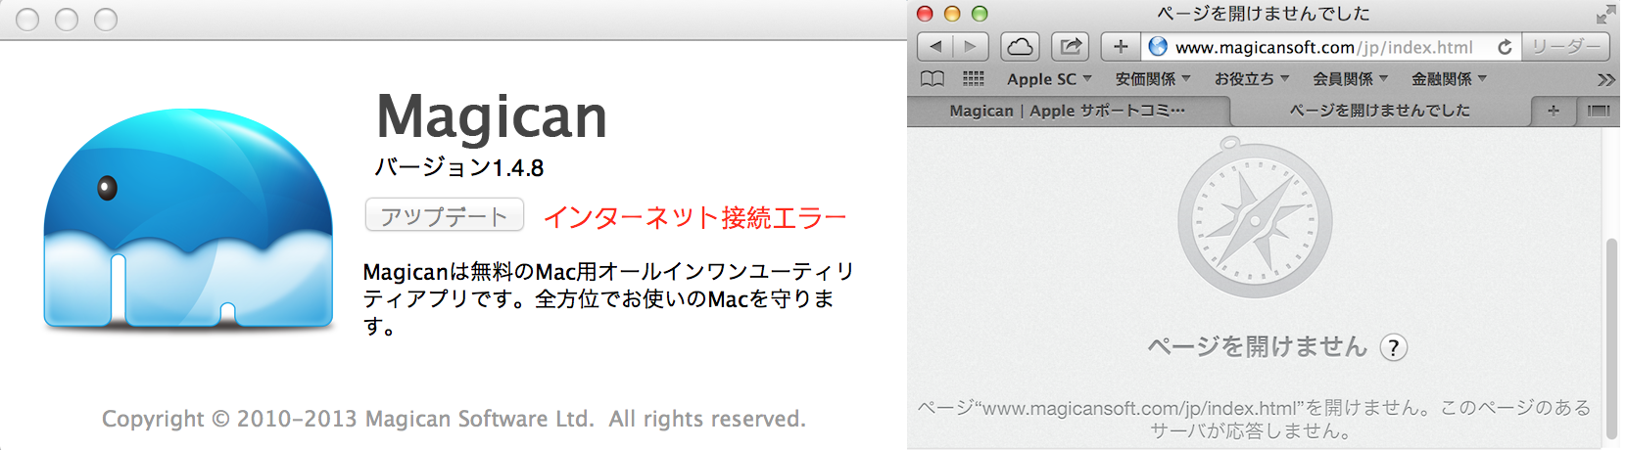Image resolution: width=1626 pixels, height=450 pixels.
Task: Close the Safari window with red button
Action: click(x=925, y=14)
